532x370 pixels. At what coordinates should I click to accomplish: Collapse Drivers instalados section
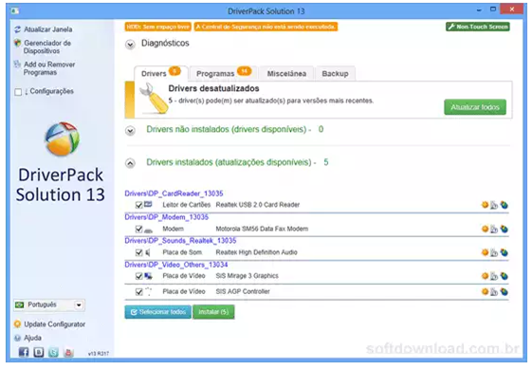tap(130, 163)
